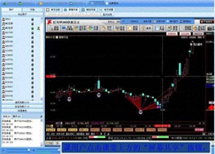
Task: Click the 综合排名 ranking toolbar icon
Action: [120, 28]
